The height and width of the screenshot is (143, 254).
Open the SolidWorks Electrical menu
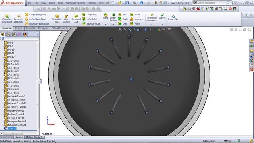click(x=75, y=3)
